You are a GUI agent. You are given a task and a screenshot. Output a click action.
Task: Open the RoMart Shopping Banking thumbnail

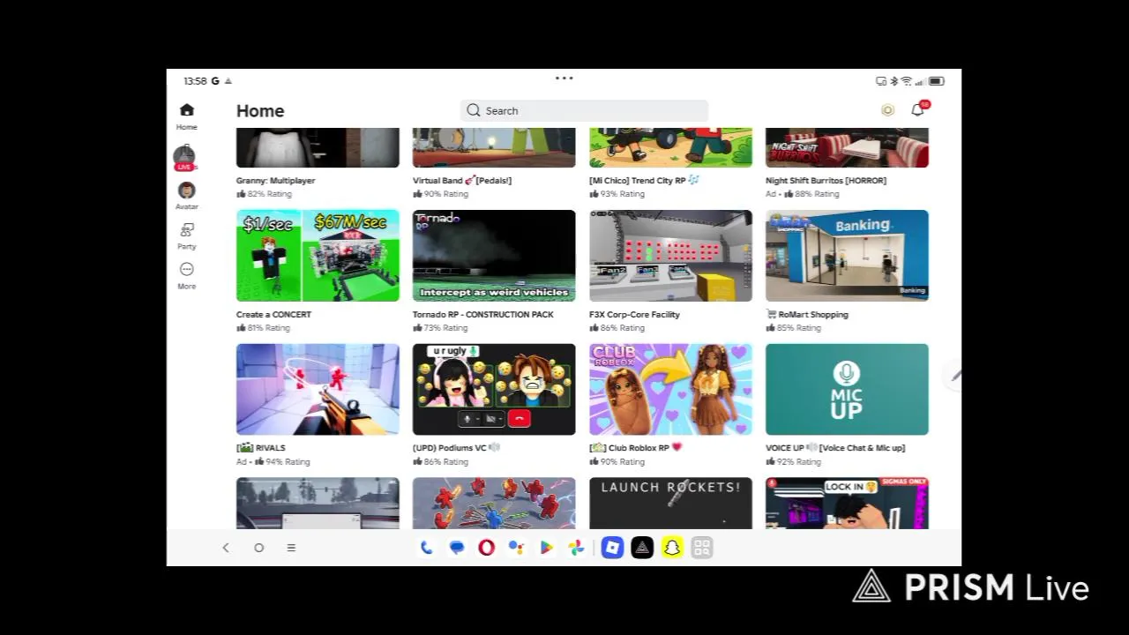[x=847, y=256]
